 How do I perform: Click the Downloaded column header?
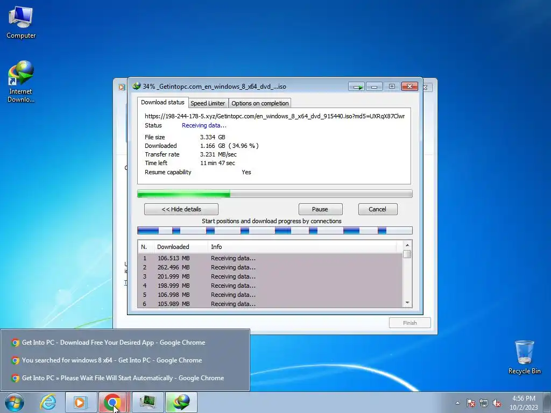[181, 247]
